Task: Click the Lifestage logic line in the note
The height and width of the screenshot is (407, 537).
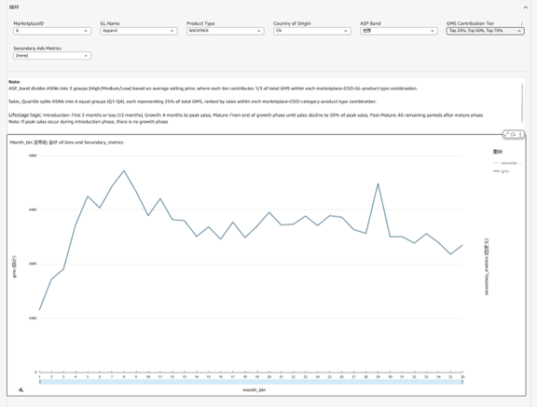Action: pyautogui.click(x=245, y=115)
